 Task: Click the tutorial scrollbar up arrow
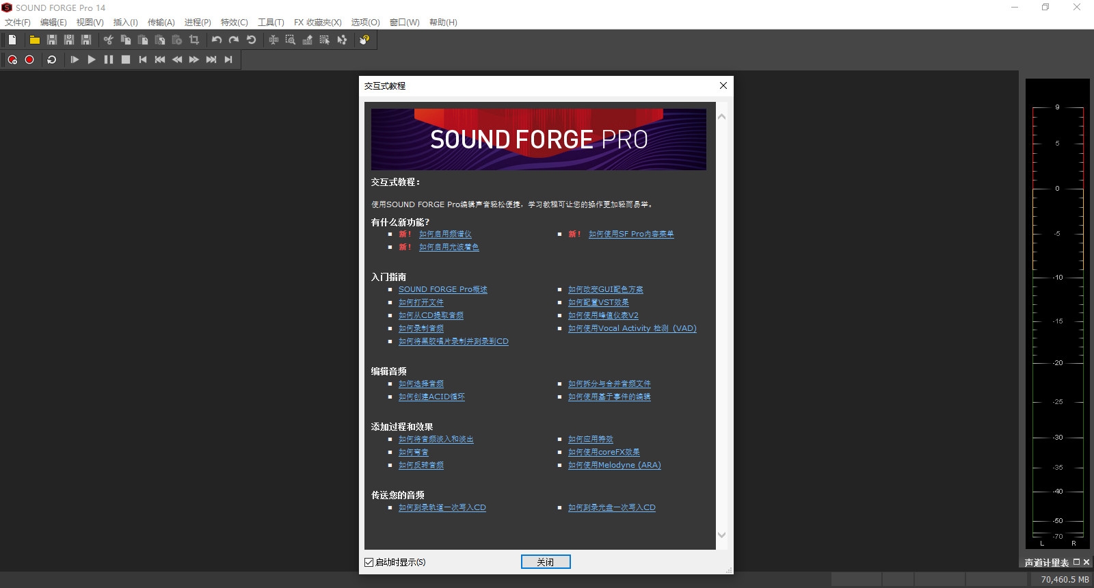(x=721, y=117)
